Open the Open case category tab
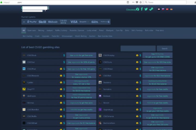This screenshot has width=196, height=130. [31, 30]
